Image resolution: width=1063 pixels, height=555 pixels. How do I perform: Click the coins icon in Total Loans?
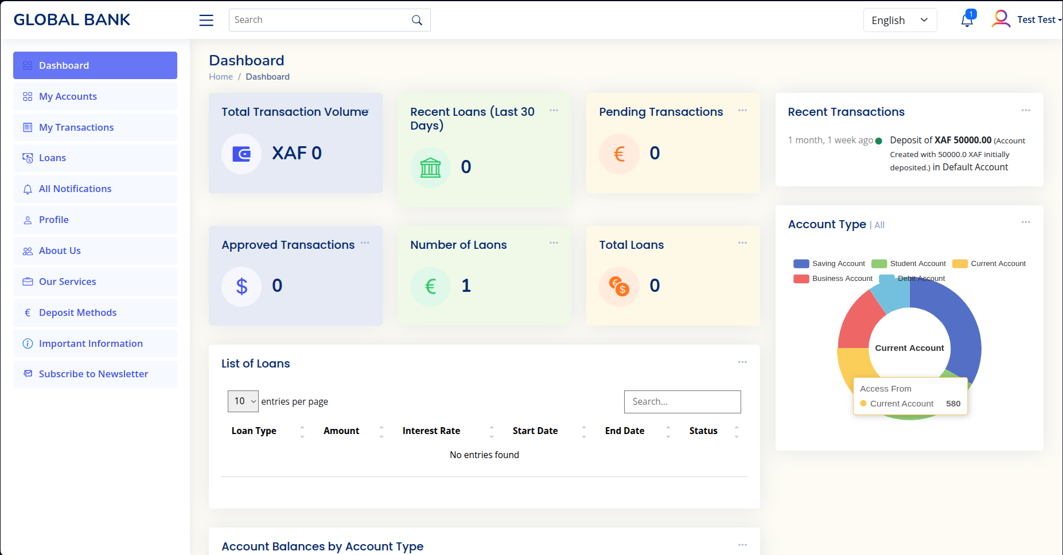pos(619,286)
